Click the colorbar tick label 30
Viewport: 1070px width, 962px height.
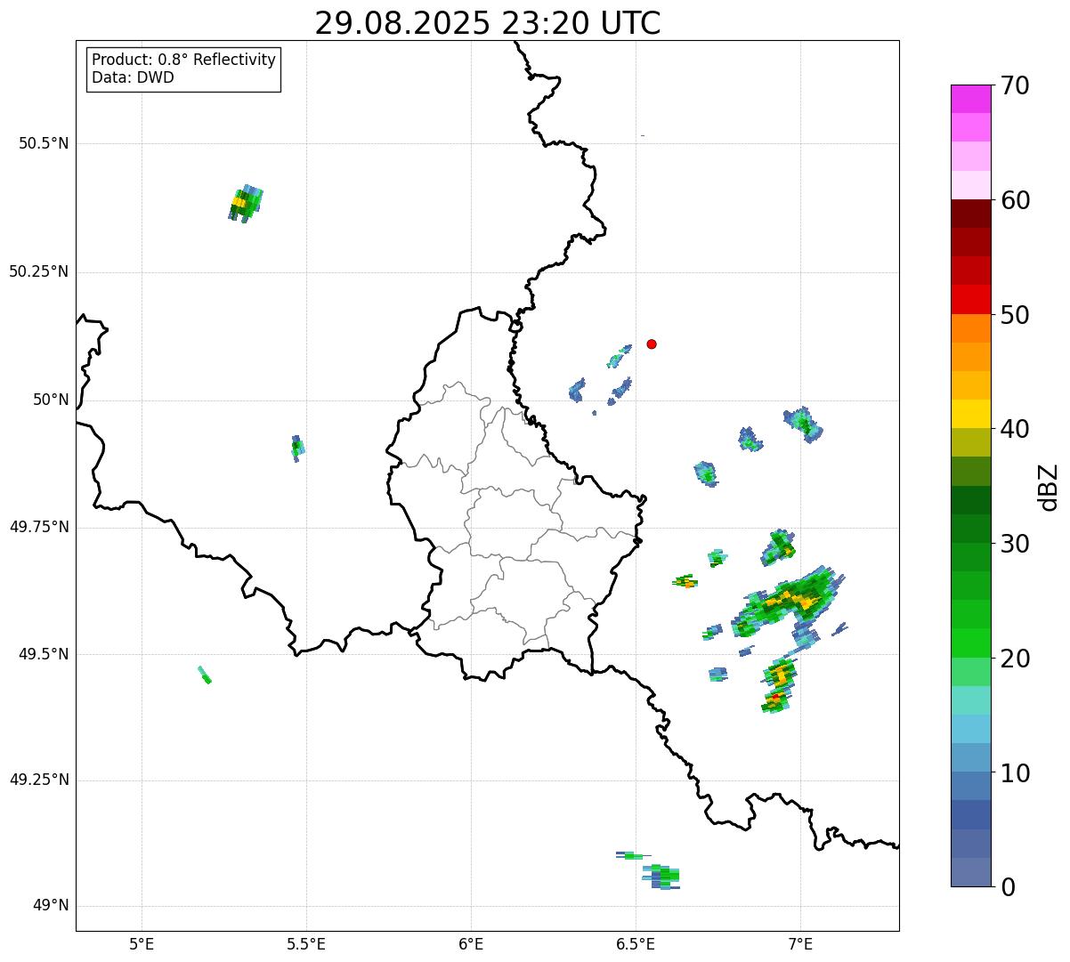point(1014,544)
